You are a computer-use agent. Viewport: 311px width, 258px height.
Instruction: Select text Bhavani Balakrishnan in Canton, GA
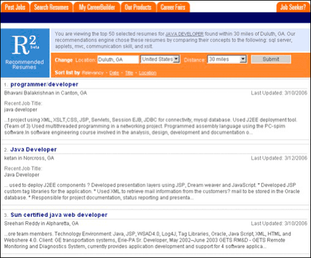[x=45, y=93]
